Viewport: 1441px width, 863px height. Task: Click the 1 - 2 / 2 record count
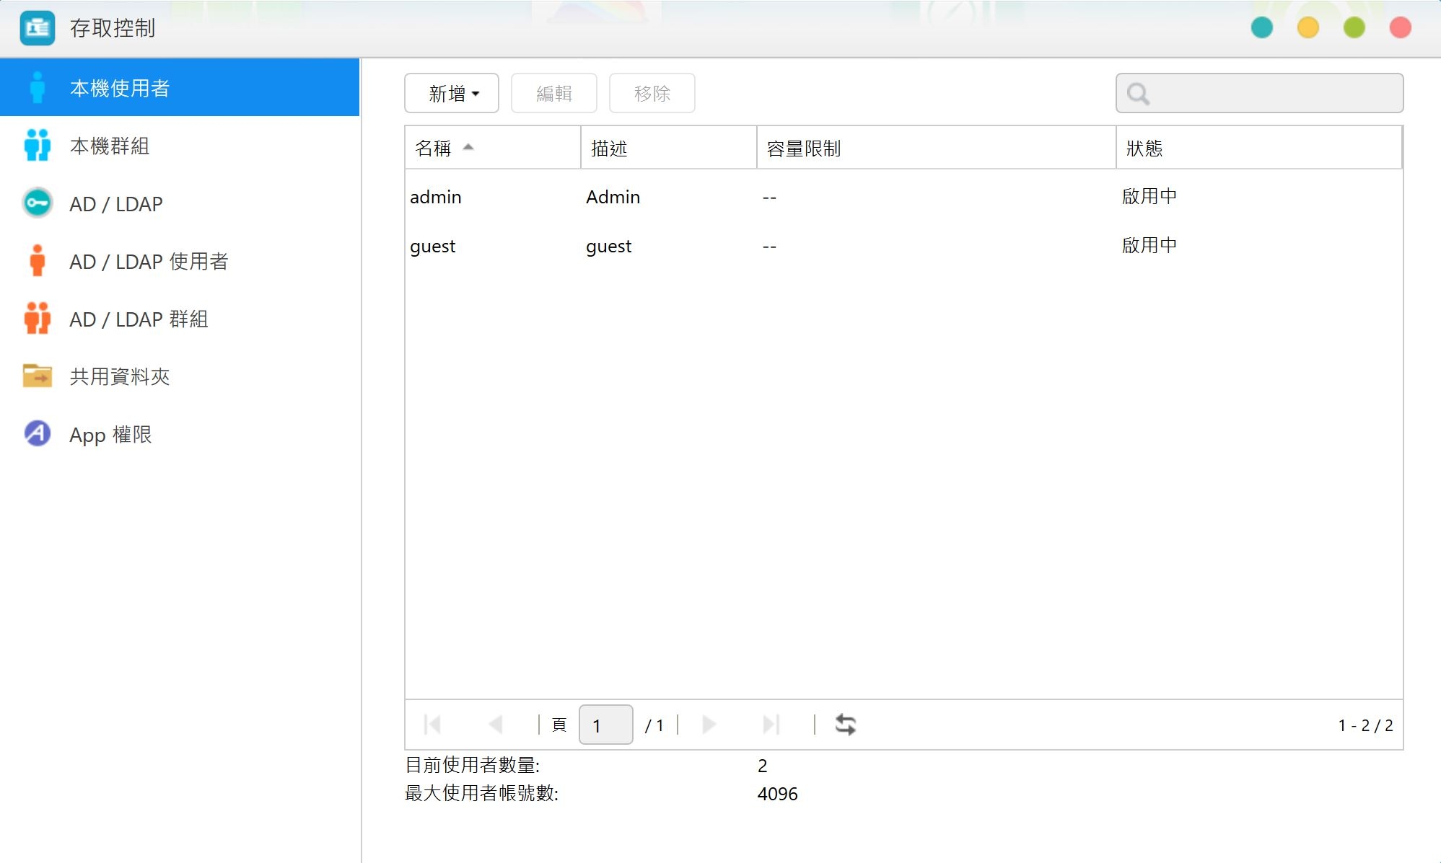pyautogui.click(x=1365, y=725)
